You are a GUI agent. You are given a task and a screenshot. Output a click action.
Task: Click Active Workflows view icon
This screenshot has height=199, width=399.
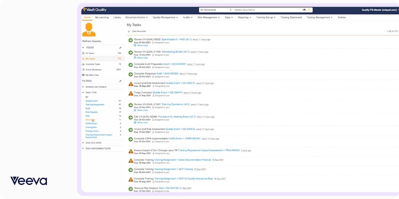[83, 70]
